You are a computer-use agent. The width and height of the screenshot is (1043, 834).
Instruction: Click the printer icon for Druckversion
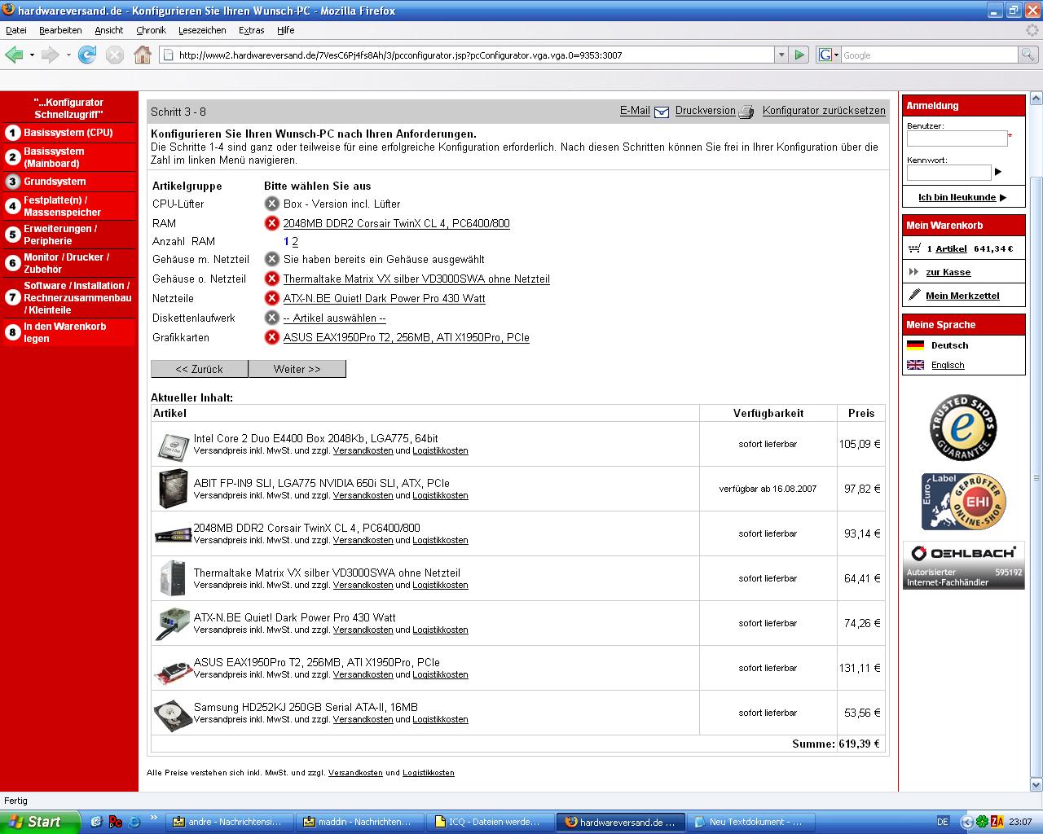pyautogui.click(x=746, y=112)
